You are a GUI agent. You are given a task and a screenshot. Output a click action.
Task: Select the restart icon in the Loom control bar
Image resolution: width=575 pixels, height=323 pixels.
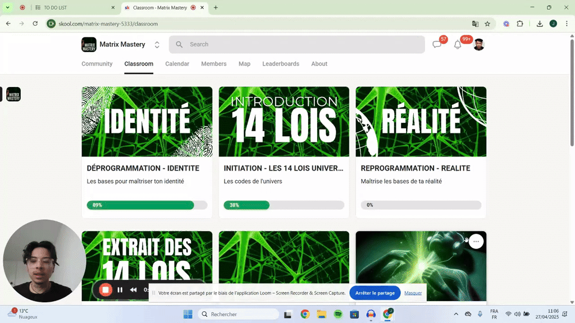click(133, 290)
